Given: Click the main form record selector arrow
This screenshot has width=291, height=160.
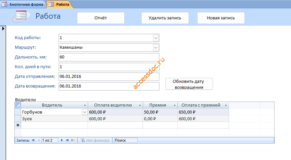Looking at the screenshot, I should (3, 28).
